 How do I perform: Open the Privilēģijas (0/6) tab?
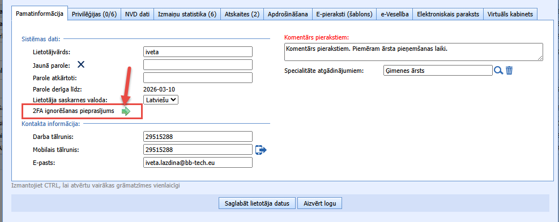pyautogui.click(x=94, y=14)
